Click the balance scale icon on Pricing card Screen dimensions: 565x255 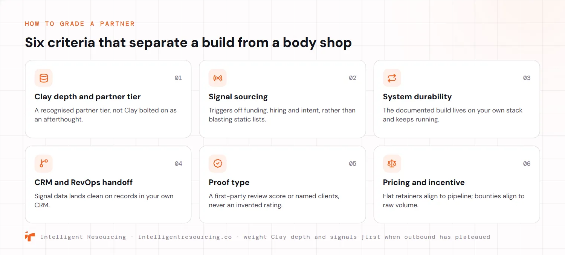(x=392, y=164)
